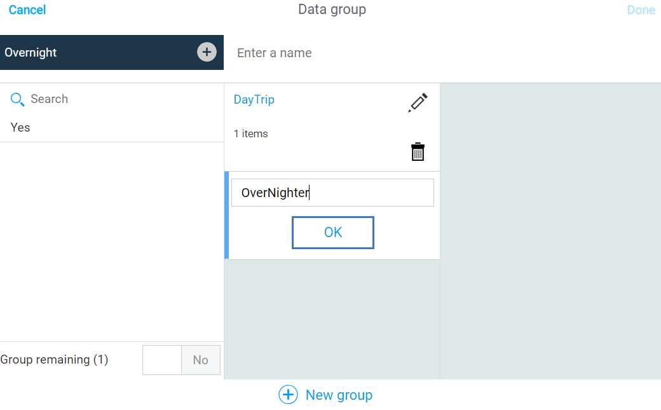Click the Data group dialog title

coord(332,10)
